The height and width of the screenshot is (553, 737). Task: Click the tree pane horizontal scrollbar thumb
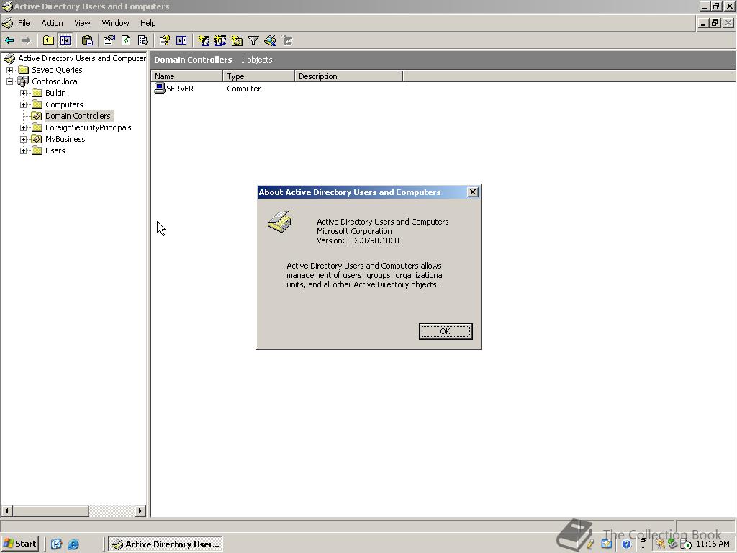click(x=51, y=511)
